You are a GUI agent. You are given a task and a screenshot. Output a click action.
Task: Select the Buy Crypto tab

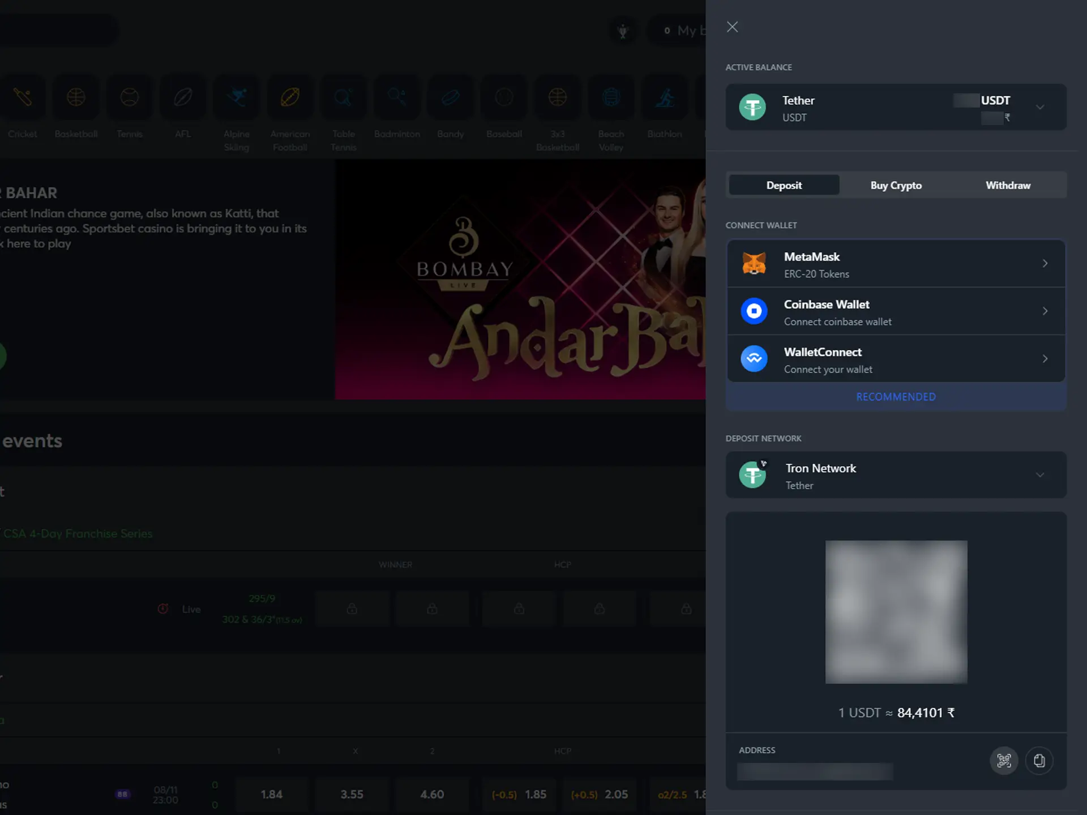click(896, 185)
